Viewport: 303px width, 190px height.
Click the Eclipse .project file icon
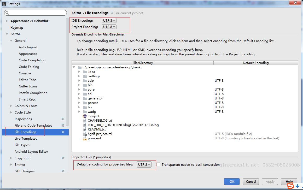click(x=85, y=116)
